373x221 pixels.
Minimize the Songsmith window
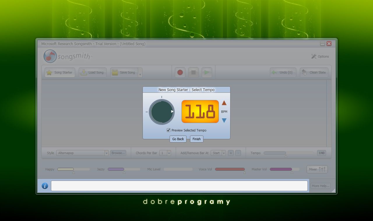(323, 44)
